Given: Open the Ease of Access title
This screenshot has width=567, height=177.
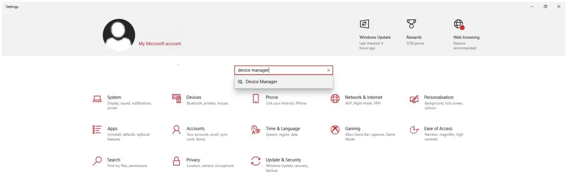Looking at the screenshot, I should (x=438, y=129).
